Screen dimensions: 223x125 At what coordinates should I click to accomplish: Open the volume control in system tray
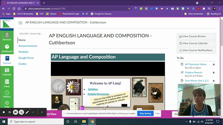(202, 122)
